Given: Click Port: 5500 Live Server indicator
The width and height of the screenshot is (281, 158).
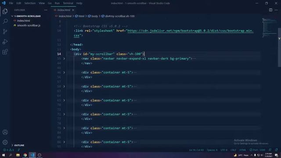Looking at the screenshot, I should 257,150.
